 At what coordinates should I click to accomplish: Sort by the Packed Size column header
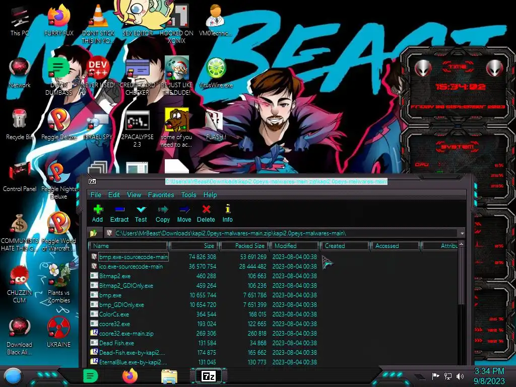[245, 246]
